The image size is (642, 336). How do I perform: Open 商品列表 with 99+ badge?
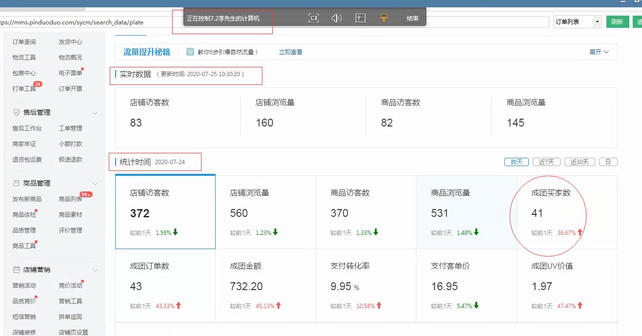(70, 199)
